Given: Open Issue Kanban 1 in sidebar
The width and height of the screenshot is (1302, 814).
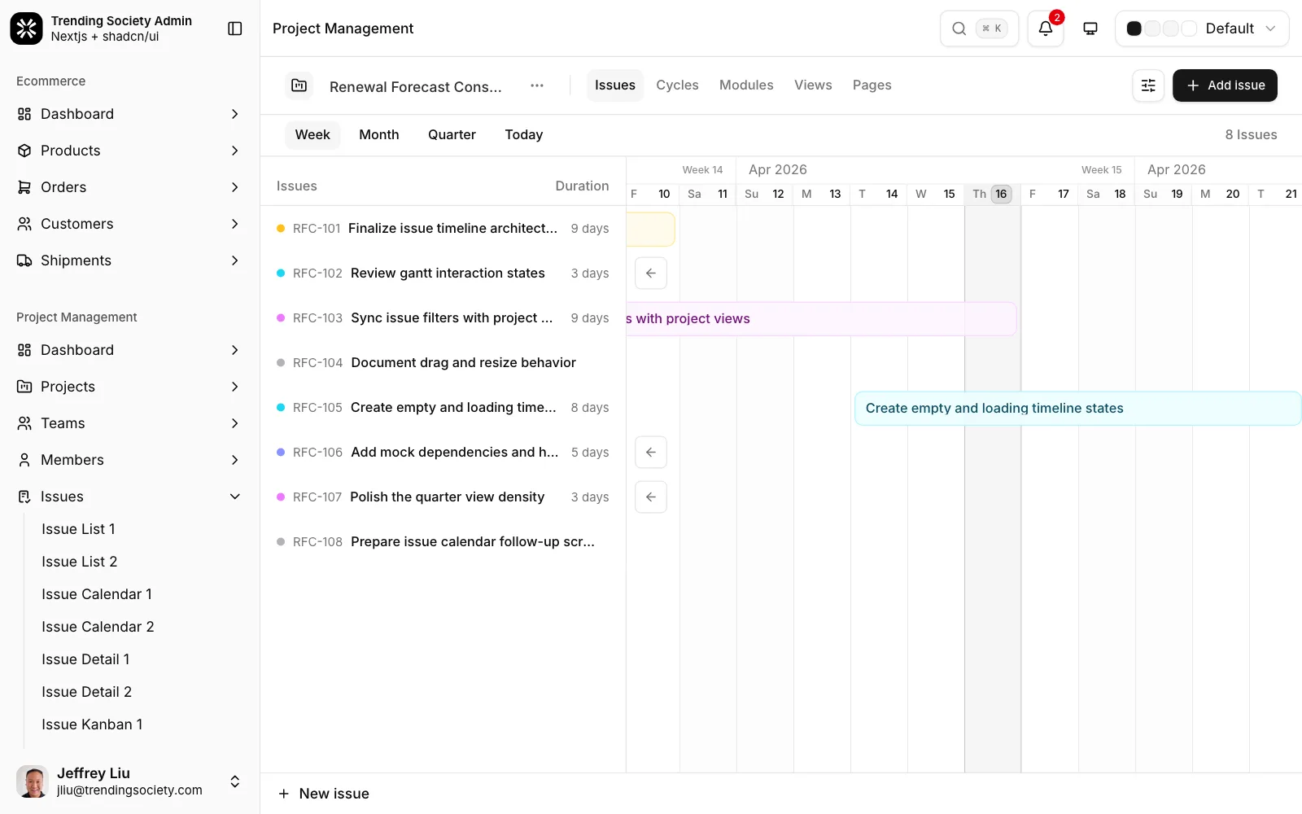Looking at the screenshot, I should click(x=92, y=724).
